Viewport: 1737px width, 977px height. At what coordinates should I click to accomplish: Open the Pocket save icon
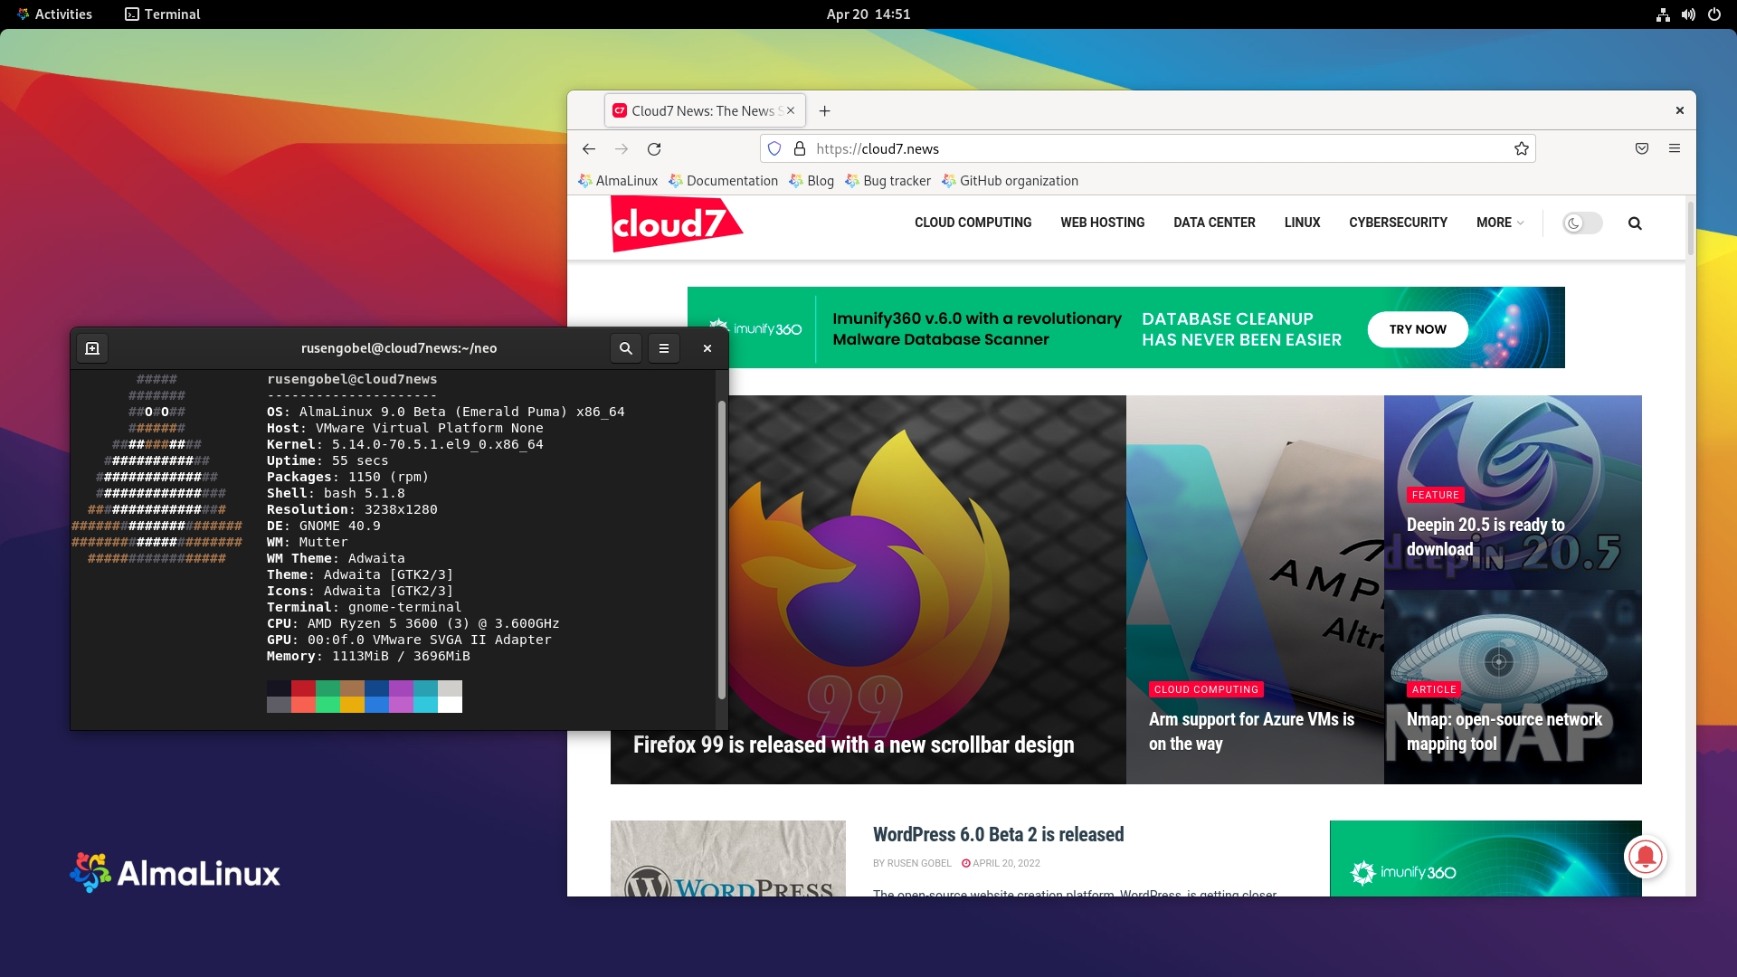coord(1642,148)
